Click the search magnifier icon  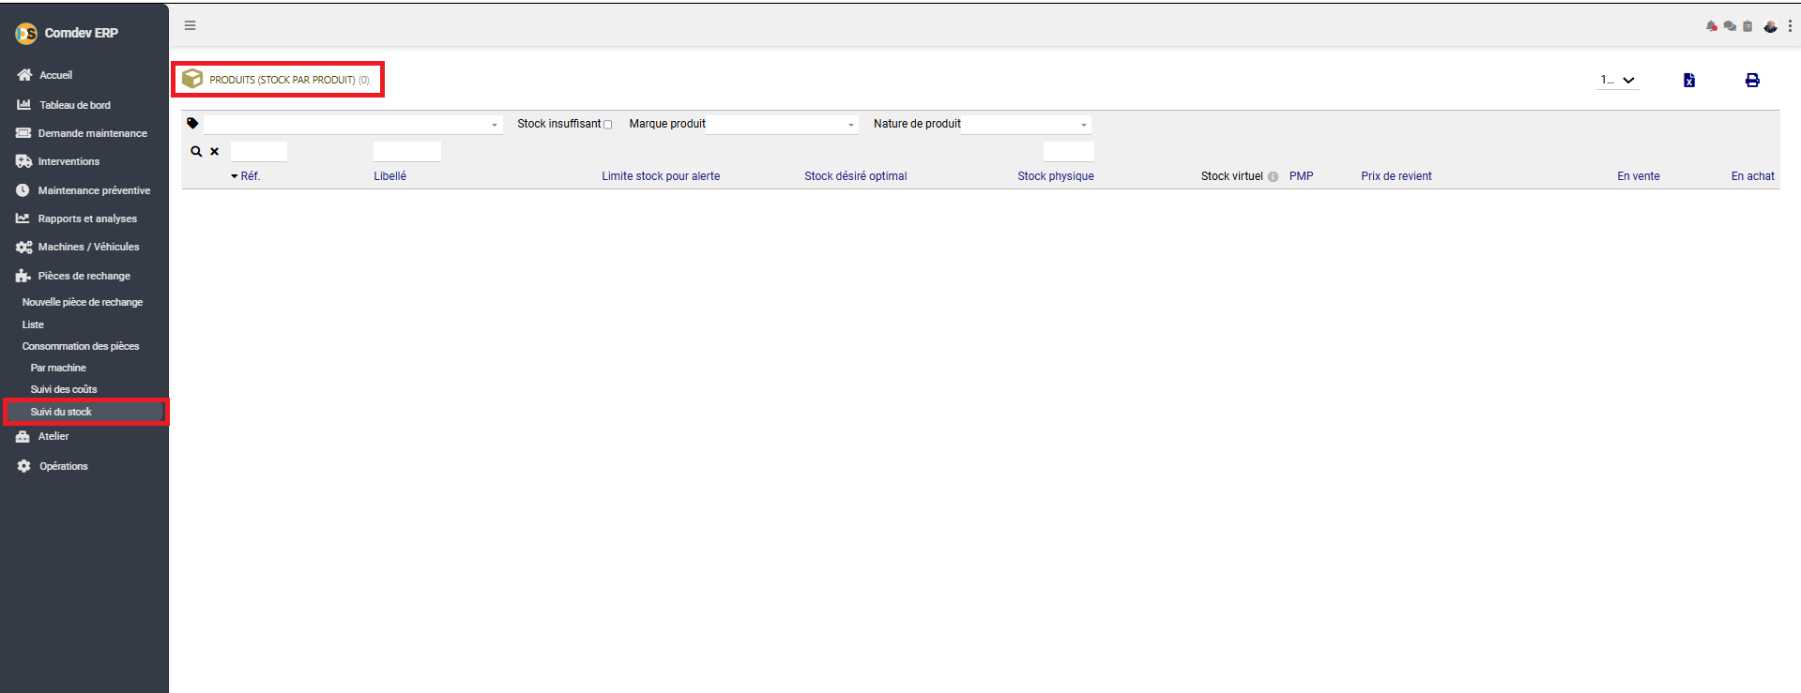[x=196, y=151]
